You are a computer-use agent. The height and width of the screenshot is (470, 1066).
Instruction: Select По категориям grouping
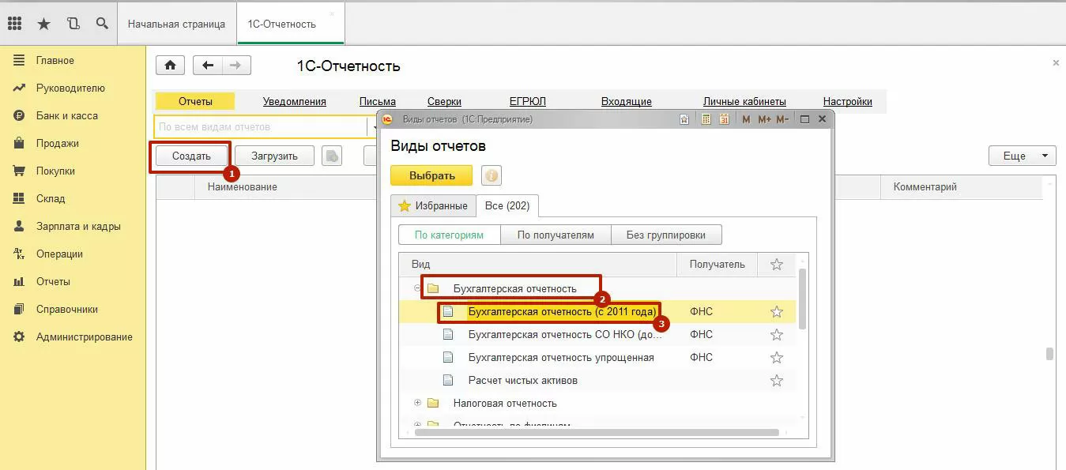[449, 235]
